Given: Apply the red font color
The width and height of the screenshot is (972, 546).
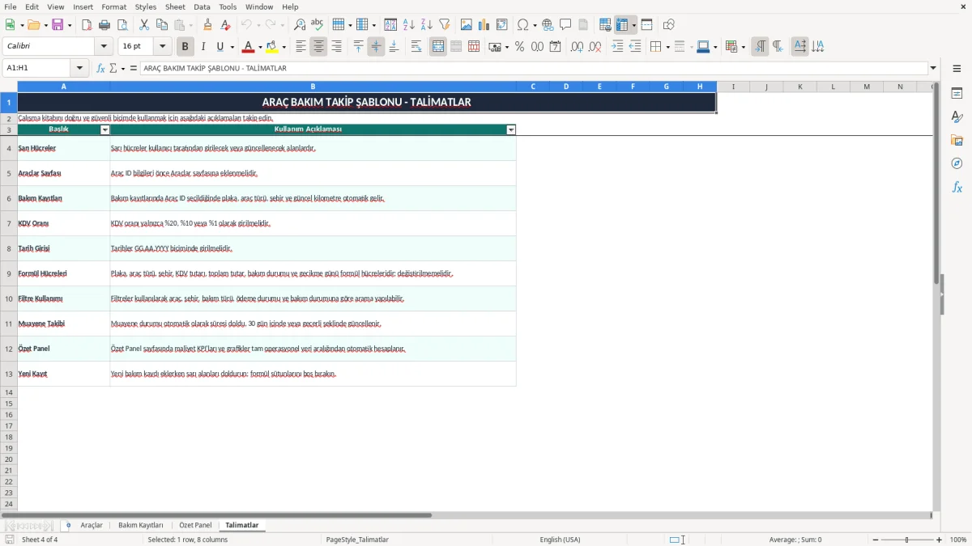Looking at the screenshot, I should coord(249,47).
